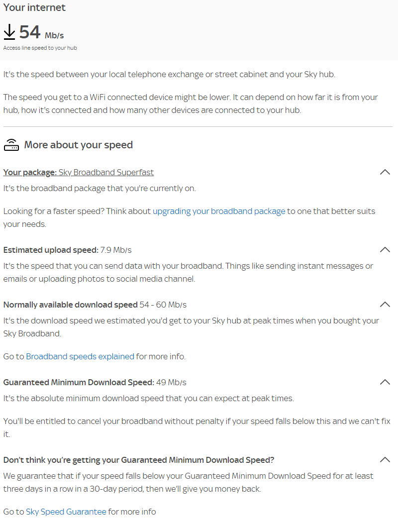This screenshot has width=398, height=532.
Task: Click the Your internet heading
Action: click(x=34, y=8)
